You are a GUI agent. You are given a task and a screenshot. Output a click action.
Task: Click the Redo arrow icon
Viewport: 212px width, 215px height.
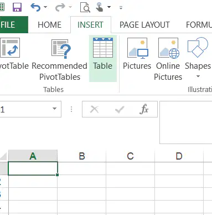pyautogui.click(x=60, y=7)
